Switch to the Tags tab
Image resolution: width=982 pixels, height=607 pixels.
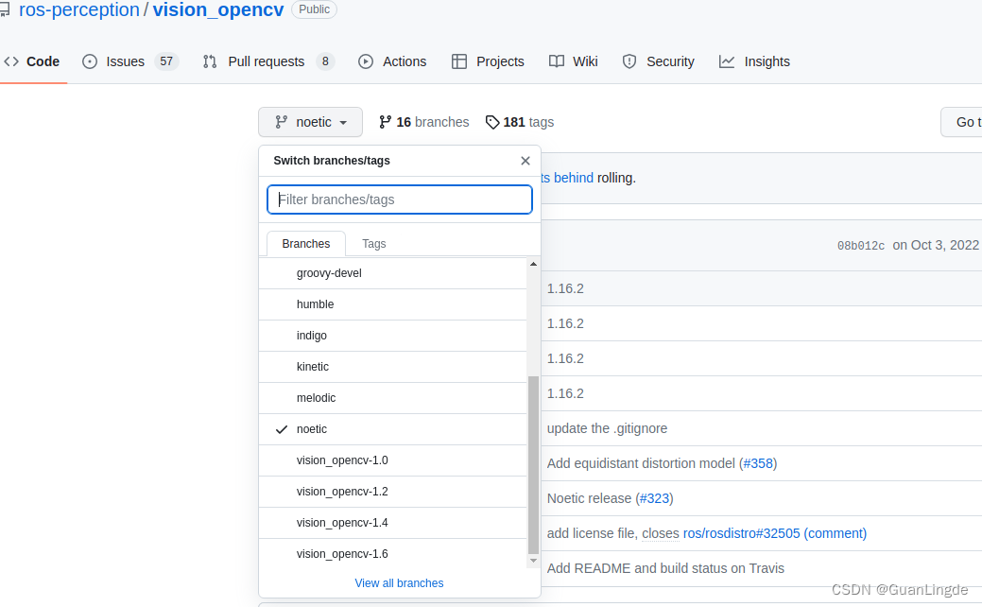pyautogui.click(x=373, y=243)
